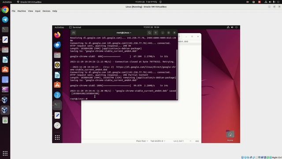282x159 pixels.
Task: Search within the terminal window
Action: [149, 33]
